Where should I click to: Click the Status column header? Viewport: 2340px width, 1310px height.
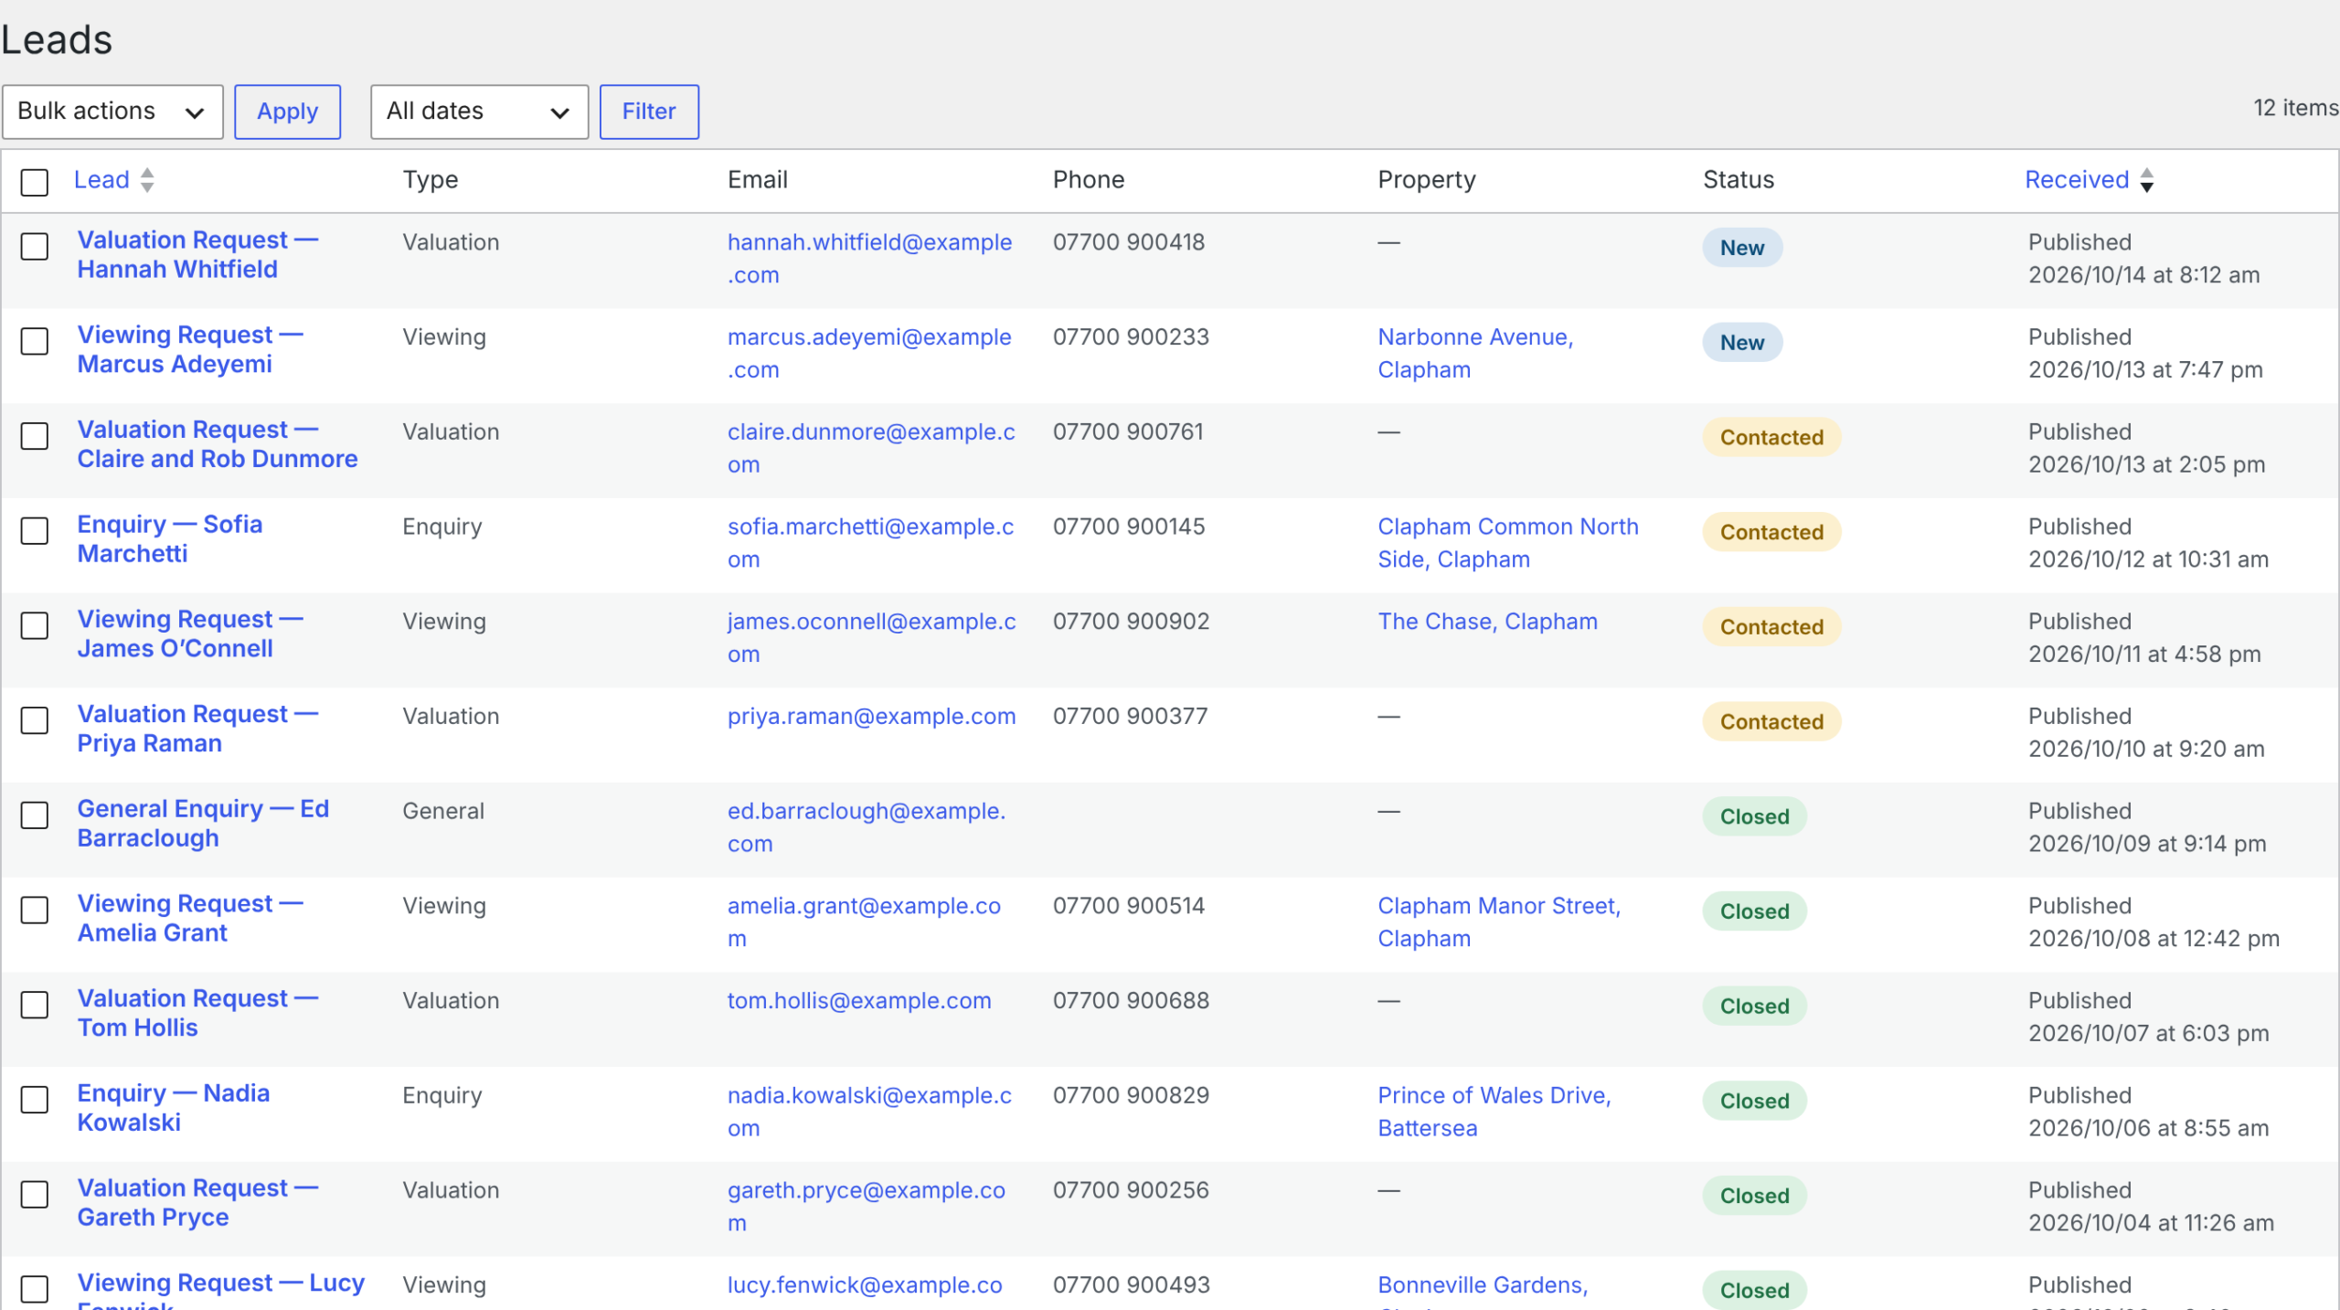[1738, 180]
